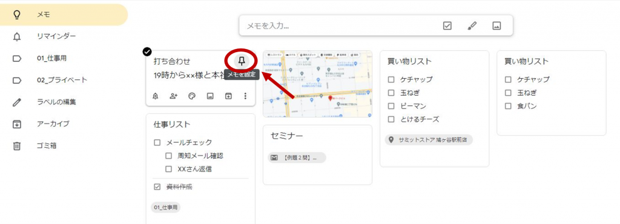This screenshot has width=620, height=224.
Task: Check 玉ねぎ in the list containing 食パン
Action: (508, 93)
